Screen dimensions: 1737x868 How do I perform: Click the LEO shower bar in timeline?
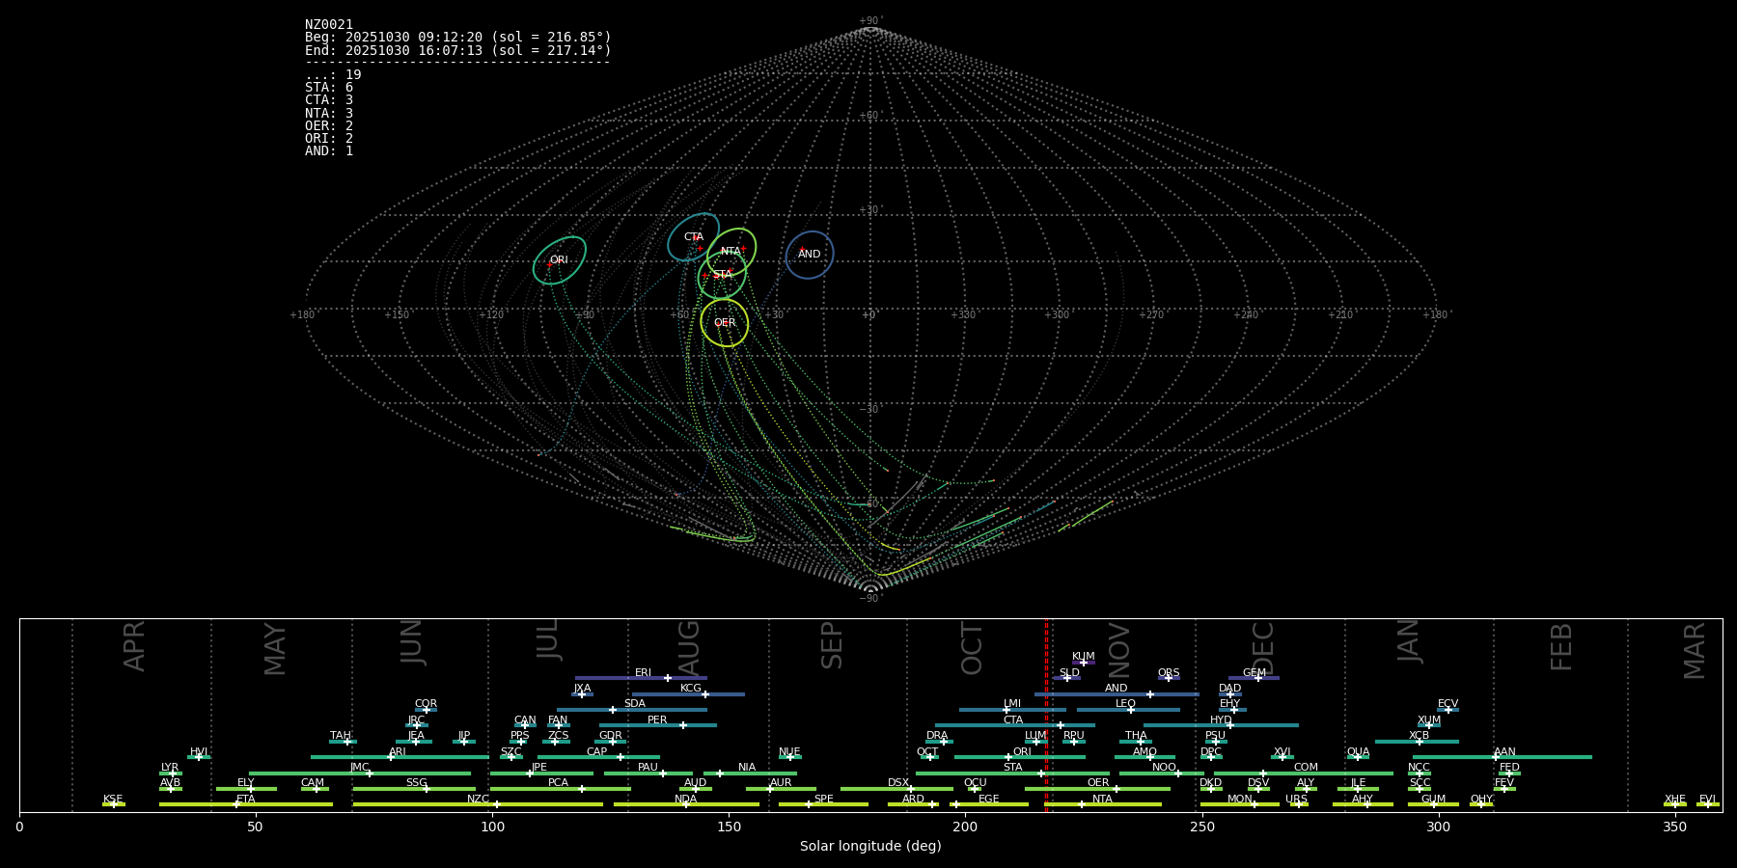pos(1128,710)
